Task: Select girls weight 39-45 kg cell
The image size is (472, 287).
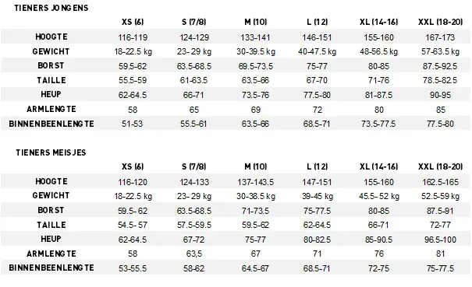Action: (x=318, y=196)
